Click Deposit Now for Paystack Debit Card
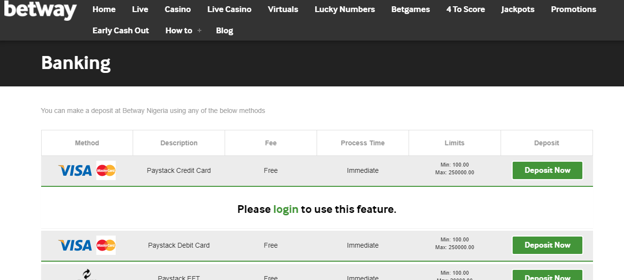 548,245
